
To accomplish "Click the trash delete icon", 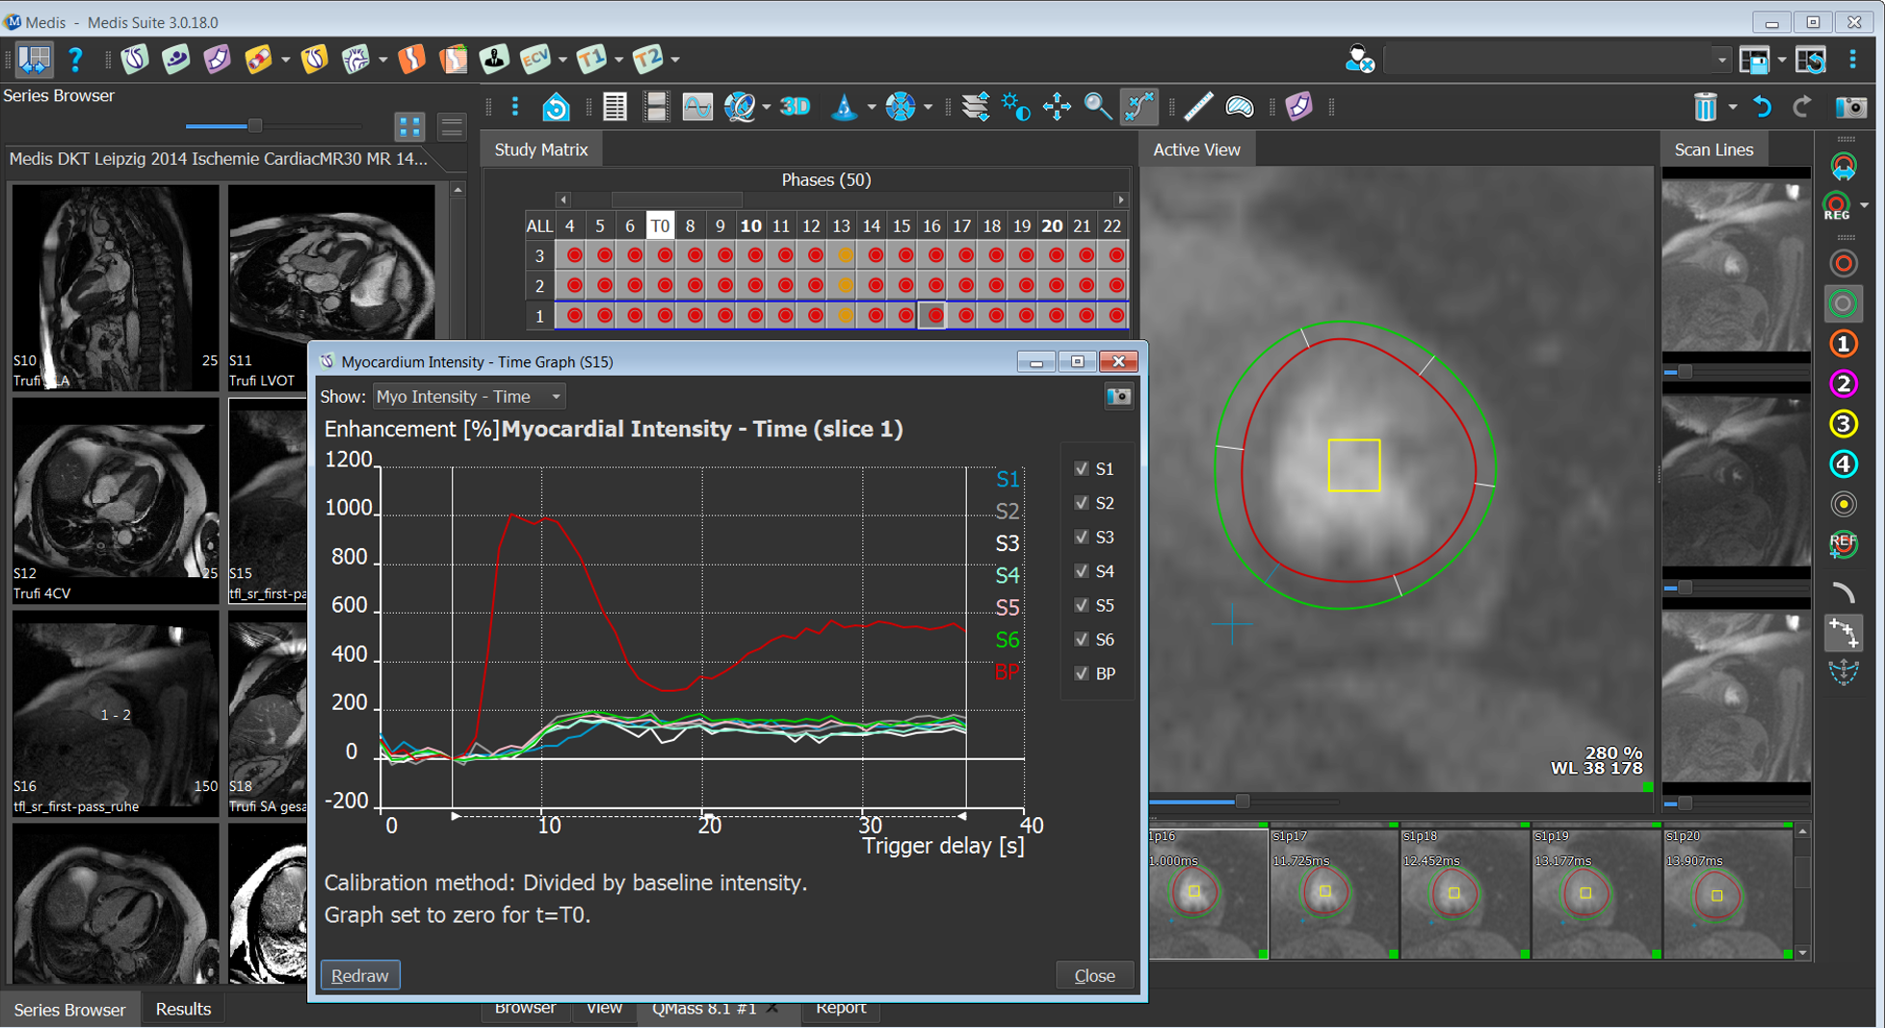I will coord(1704,107).
